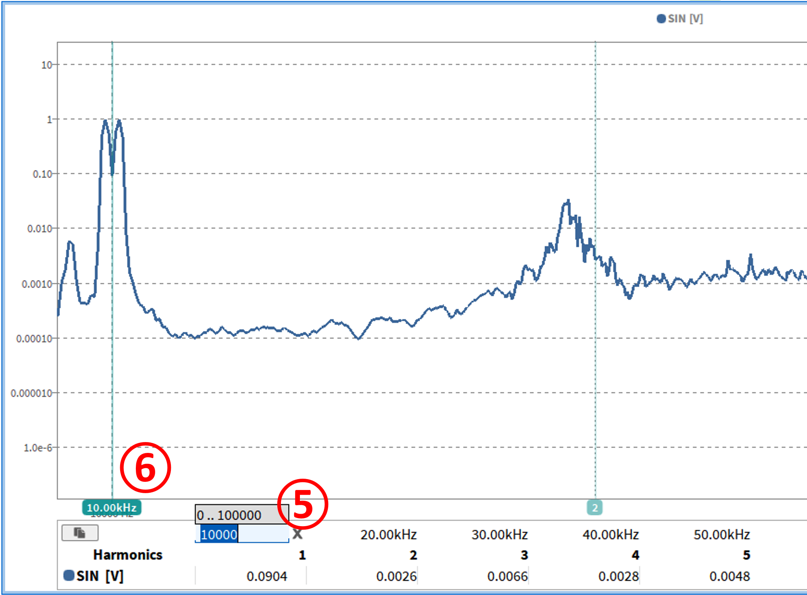This screenshot has width=807, height=595.
Task: Click the 40.00kHz harmonic column header
Action: click(610, 535)
